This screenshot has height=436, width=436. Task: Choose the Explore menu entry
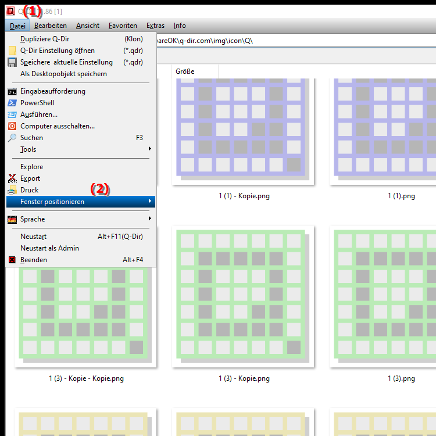81,167
